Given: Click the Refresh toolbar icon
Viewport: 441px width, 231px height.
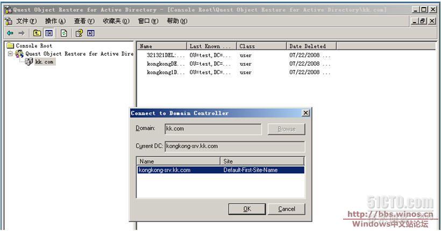Looking at the screenshot, I should click(64, 33).
